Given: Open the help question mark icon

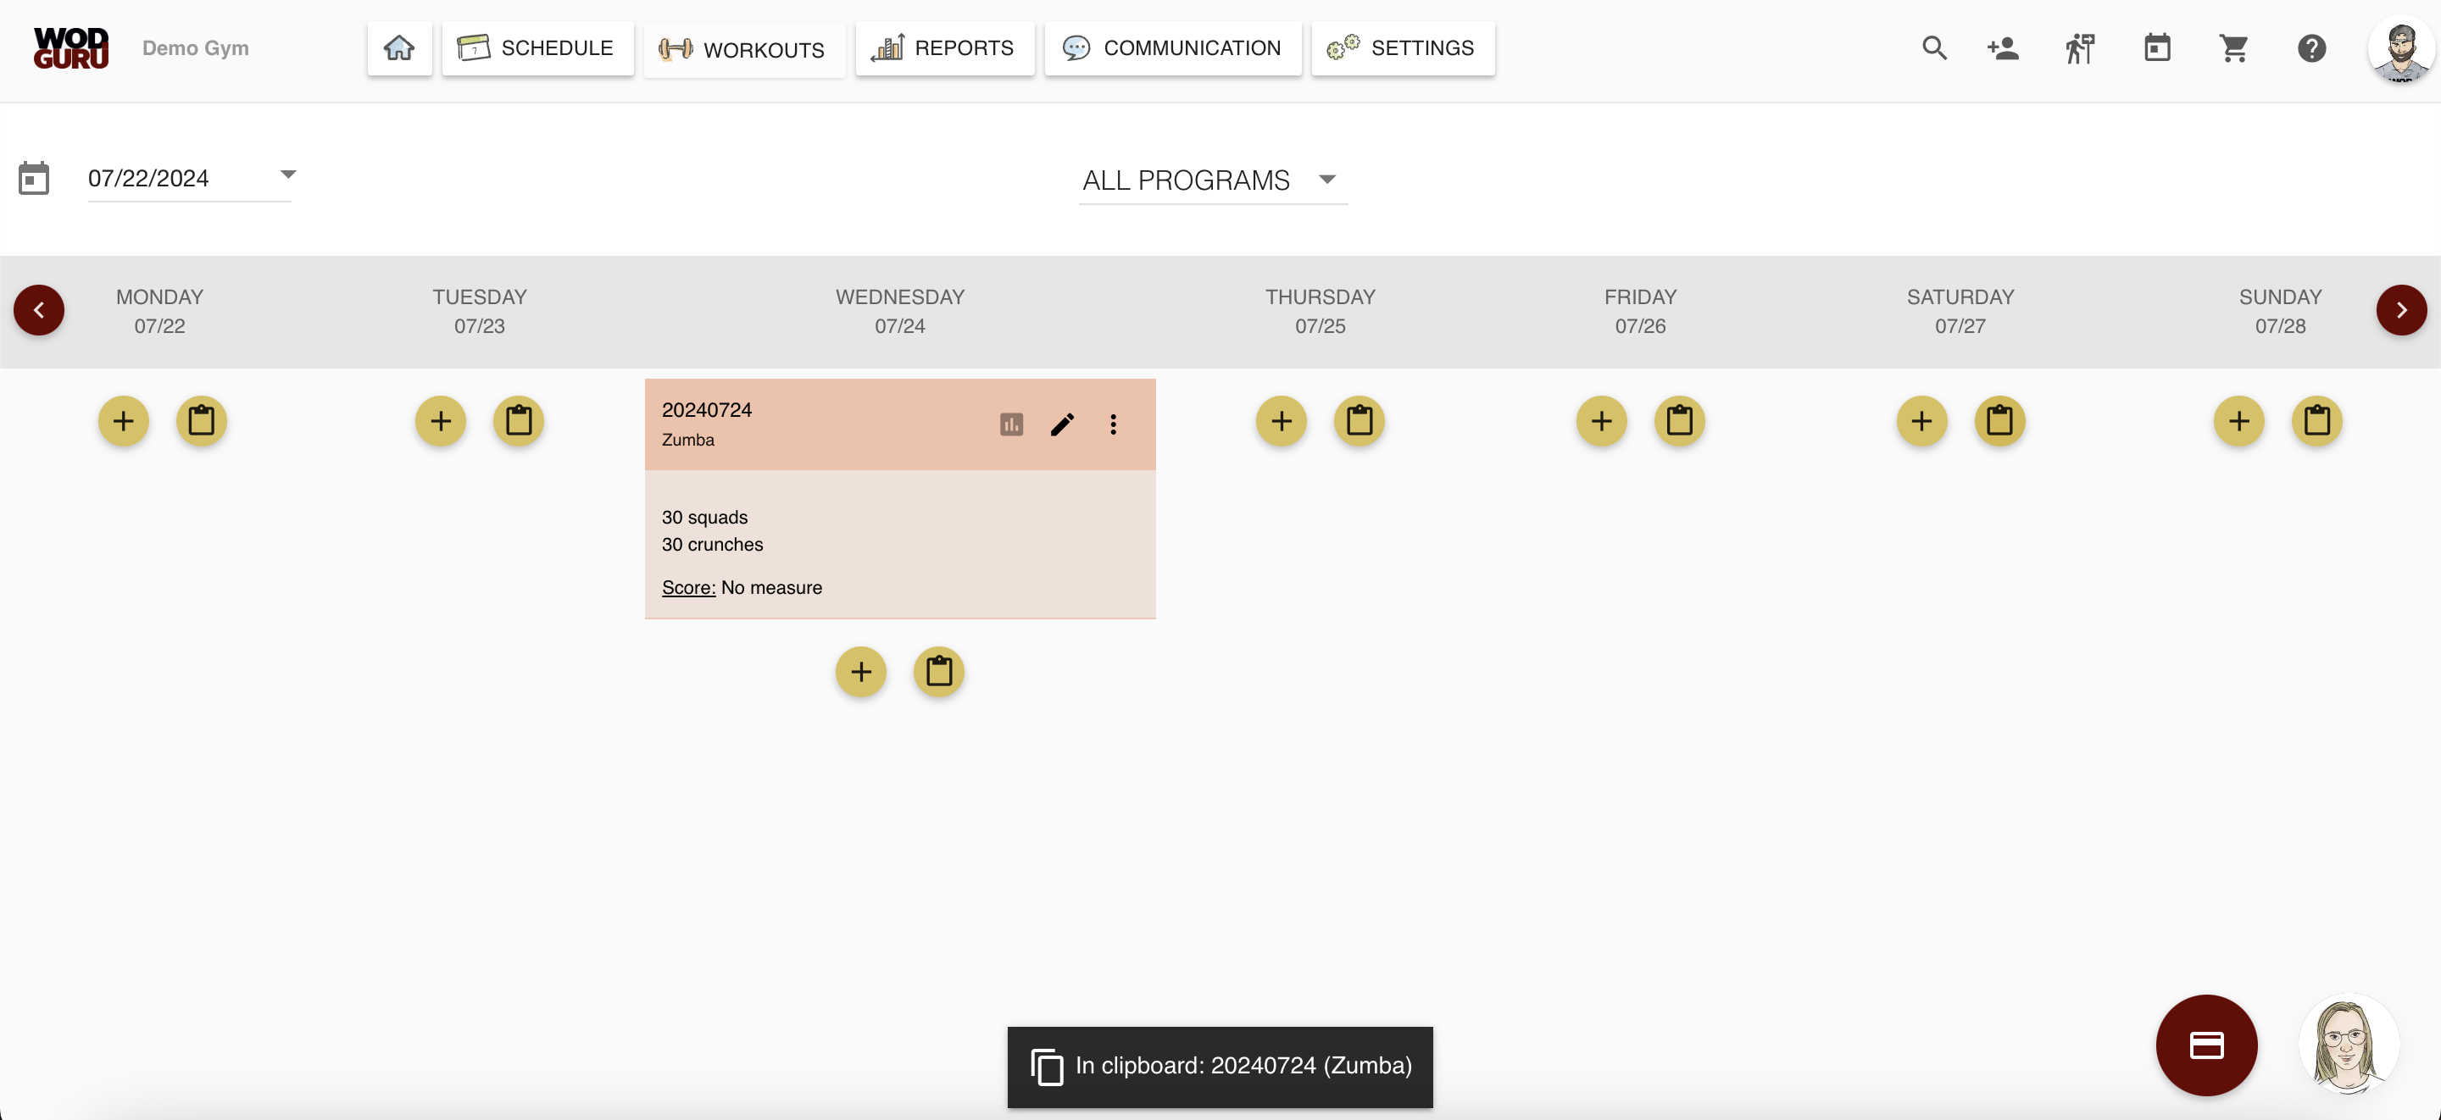Looking at the screenshot, I should pos(2311,47).
